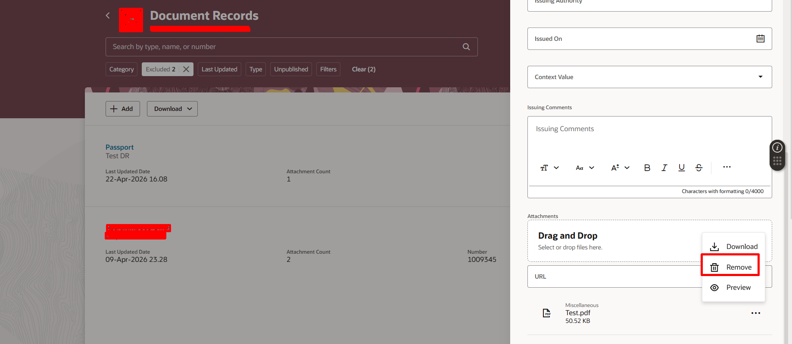Image resolution: width=792 pixels, height=344 pixels.
Task: Open the paragraph style dropdown
Action: click(x=550, y=168)
